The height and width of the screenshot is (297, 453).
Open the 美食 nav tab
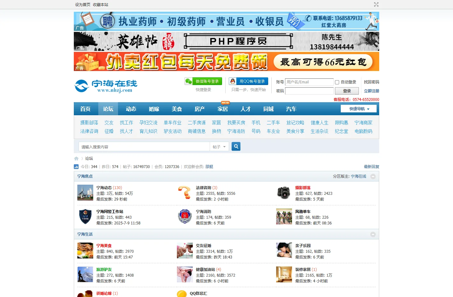[x=177, y=109]
